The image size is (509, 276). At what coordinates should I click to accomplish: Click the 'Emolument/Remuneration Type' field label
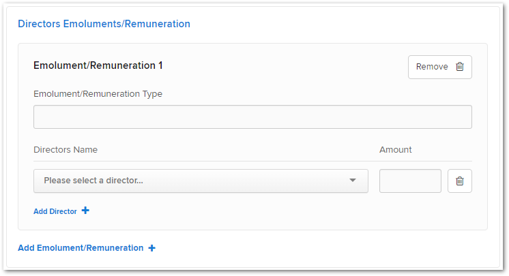pos(98,94)
